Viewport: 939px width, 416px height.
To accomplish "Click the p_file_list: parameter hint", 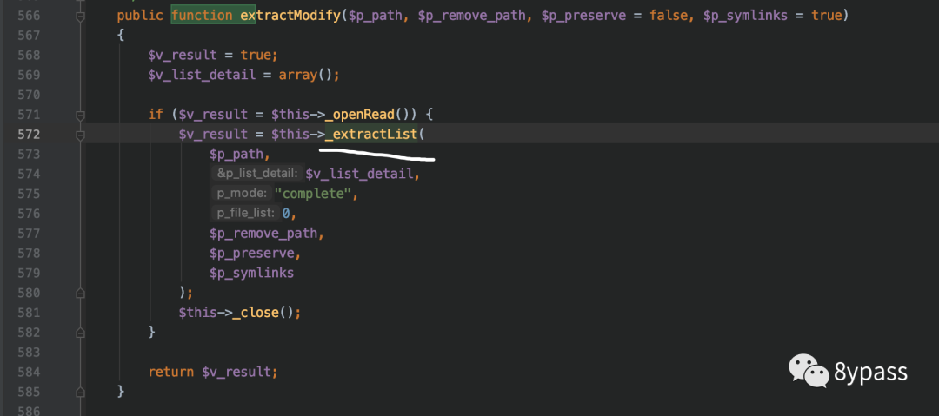I will [x=245, y=213].
